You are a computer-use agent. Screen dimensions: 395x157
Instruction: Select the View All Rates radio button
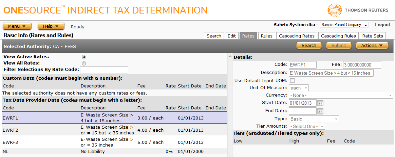(x=84, y=63)
